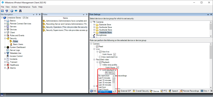Click the Transact icon in navigation
This screenshot has width=213, height=97.
tap(8, 62)
